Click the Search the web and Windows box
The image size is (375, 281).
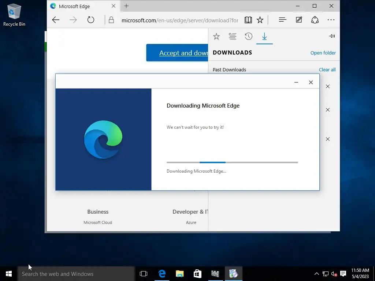point(76,274)
